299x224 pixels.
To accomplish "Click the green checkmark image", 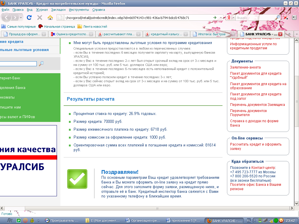I will [x=77, y=179].
